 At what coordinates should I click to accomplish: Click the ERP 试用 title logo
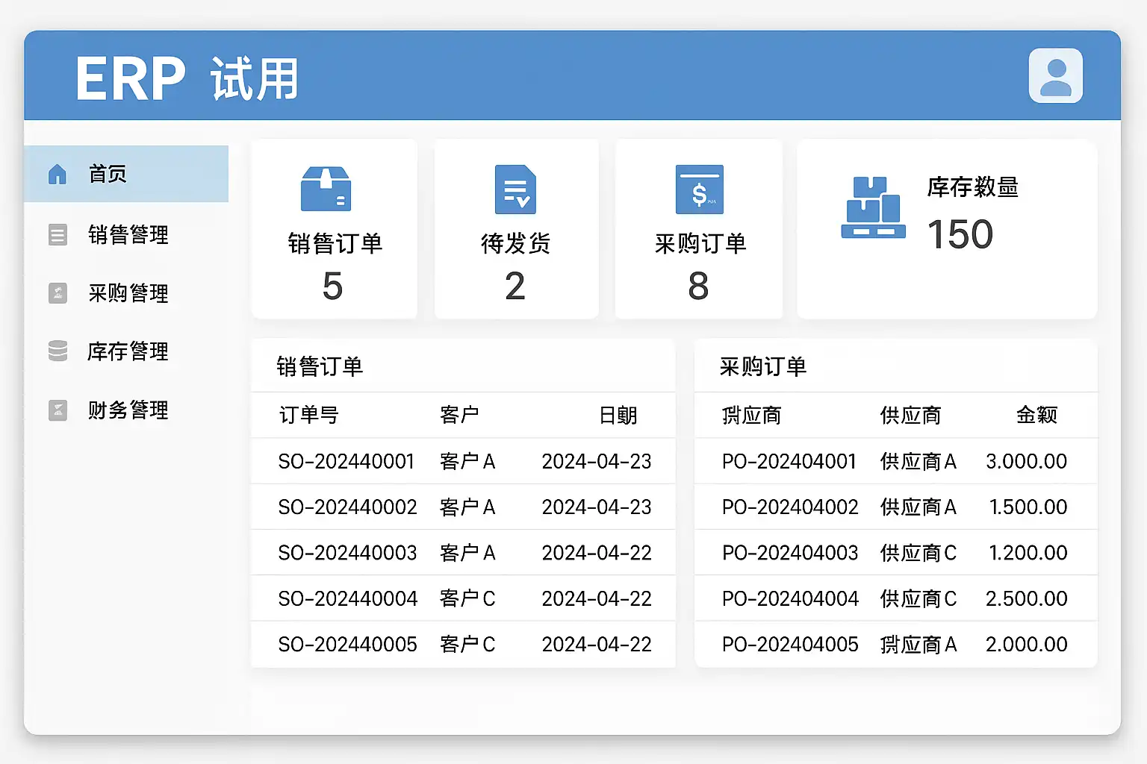[187, 78]
